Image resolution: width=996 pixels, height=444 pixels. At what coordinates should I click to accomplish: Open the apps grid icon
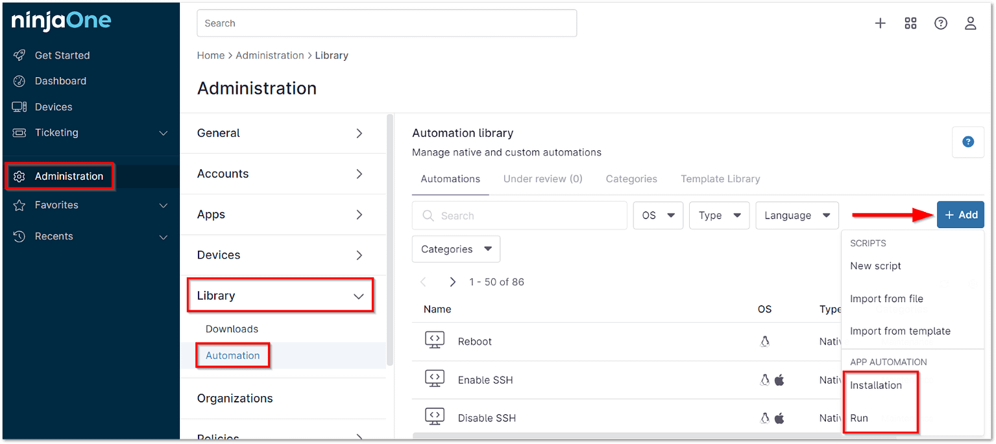pyautogui.click(x=910, y=23)
